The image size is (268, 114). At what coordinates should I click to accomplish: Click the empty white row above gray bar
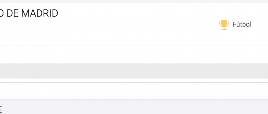point(134,55)
